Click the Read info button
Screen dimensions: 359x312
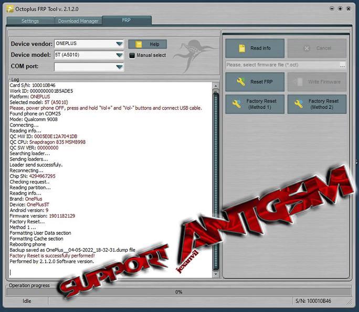255,48
